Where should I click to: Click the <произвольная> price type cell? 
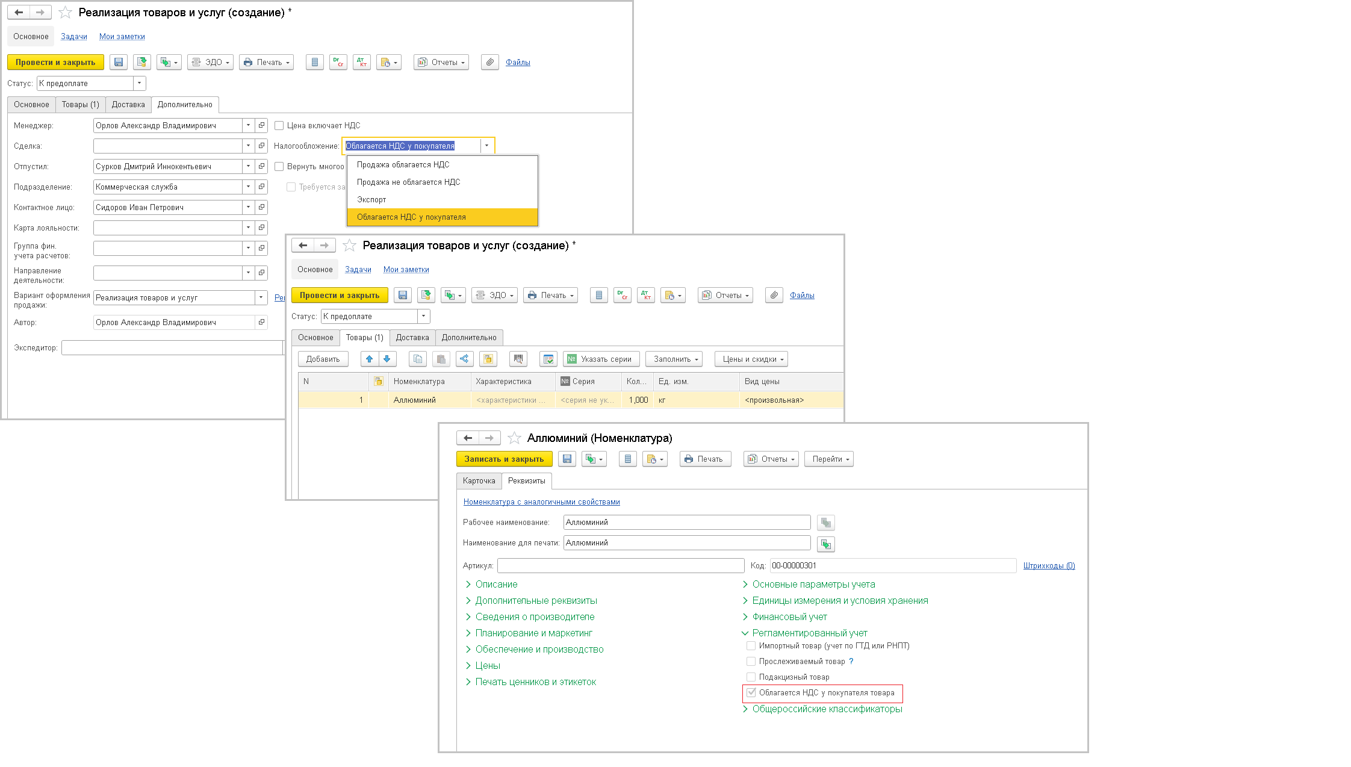791,400
